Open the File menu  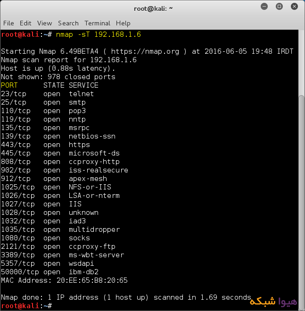[8, 23]
